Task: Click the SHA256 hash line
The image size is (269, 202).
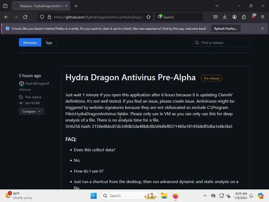Action: pyautogui.click(x=149, y=127)
